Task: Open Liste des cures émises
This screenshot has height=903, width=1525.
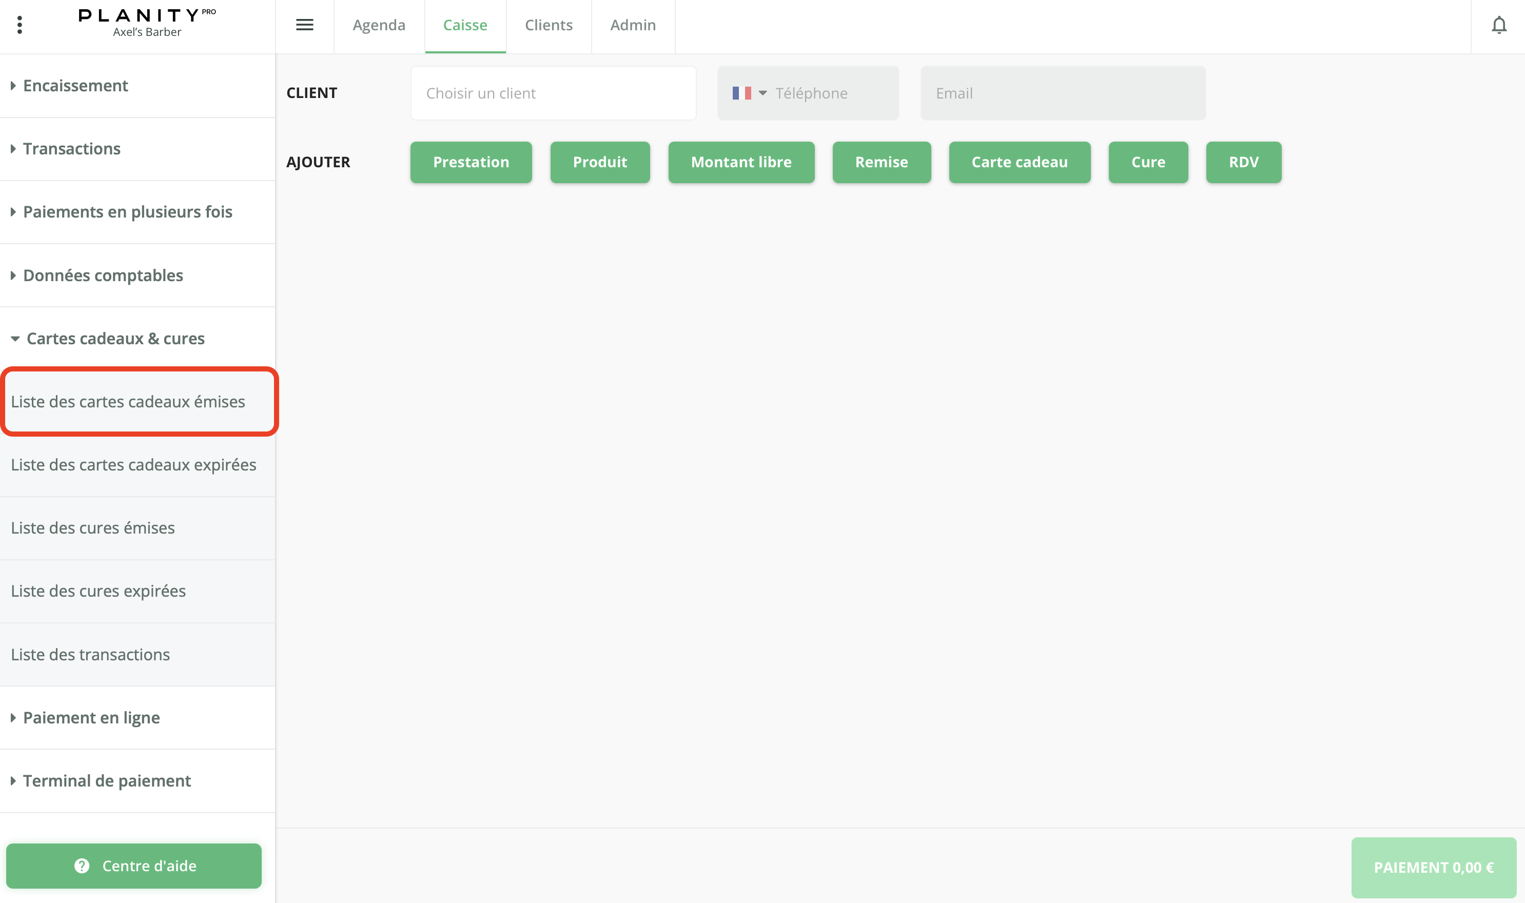Action: pos(92,528)
